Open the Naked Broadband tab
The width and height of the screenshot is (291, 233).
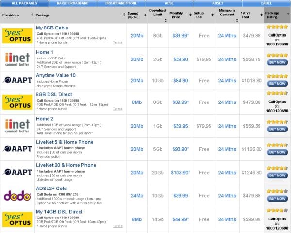pos(73,3)
